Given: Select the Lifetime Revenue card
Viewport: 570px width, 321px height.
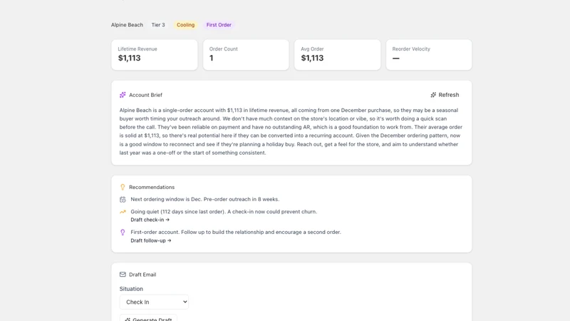Looking at the screenshot, I should point(155,55).
